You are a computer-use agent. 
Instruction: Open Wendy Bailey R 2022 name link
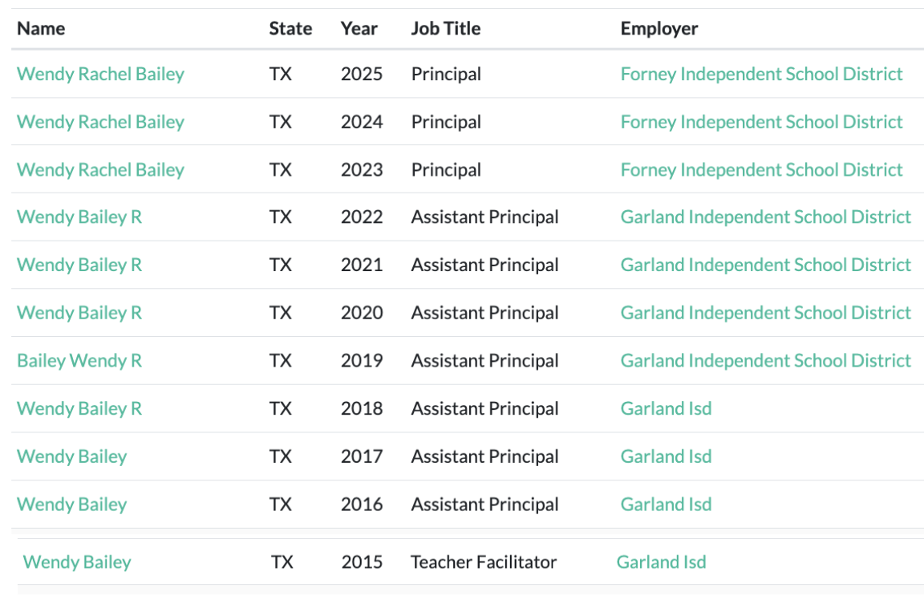tap(79, 217)
